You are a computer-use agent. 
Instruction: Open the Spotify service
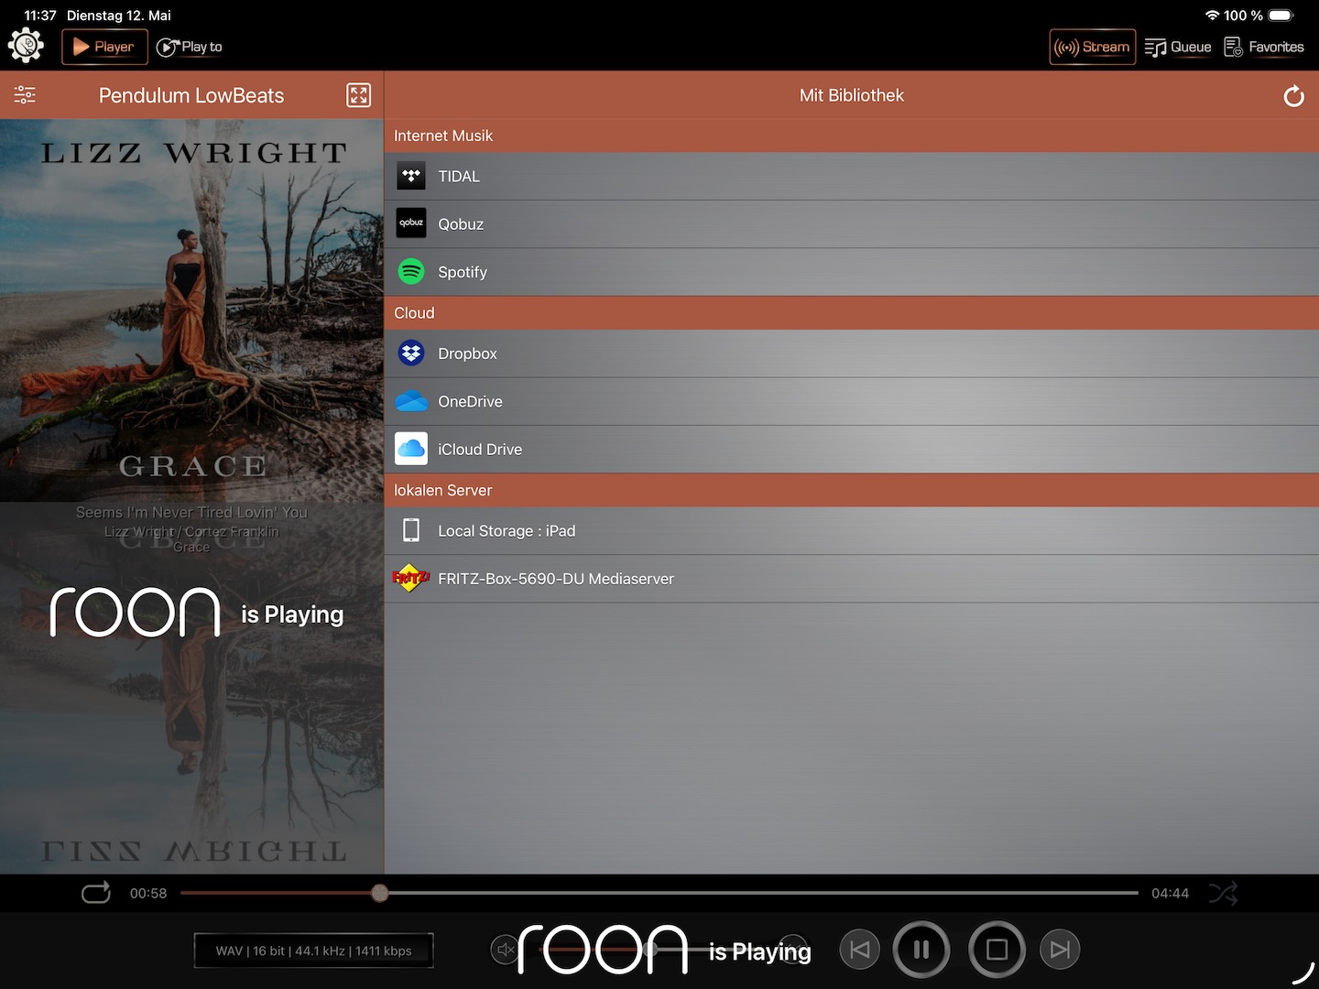tap(852, 272)
